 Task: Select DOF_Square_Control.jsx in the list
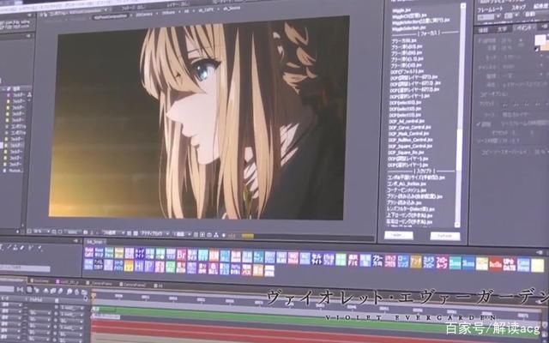(410, 146)
